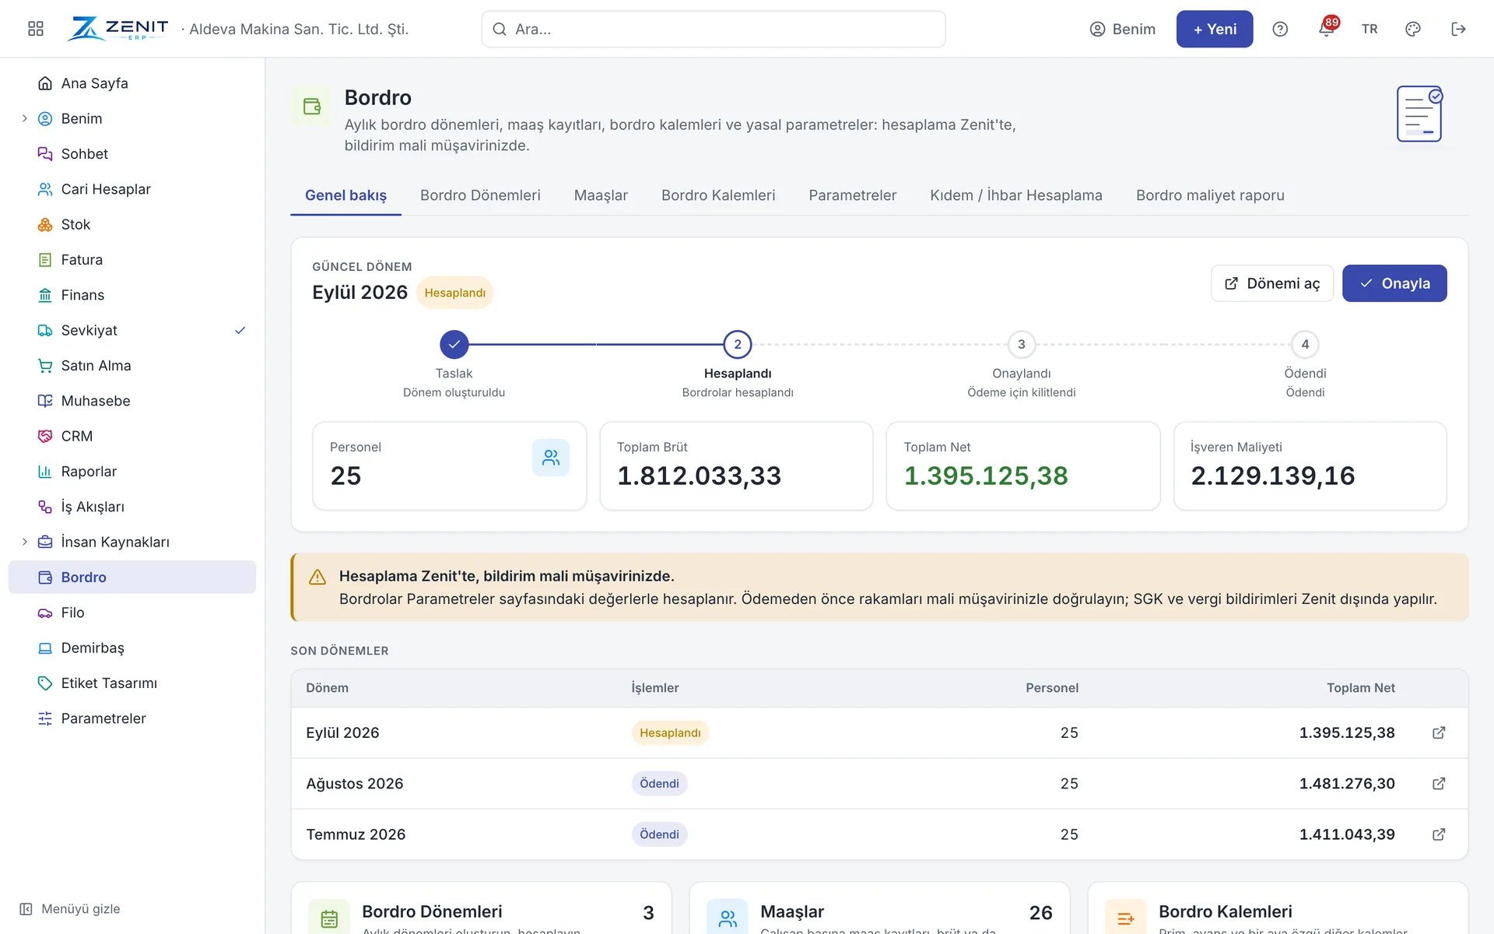Image resolution: width=1494 pixels, height=934 pixels.
Task: Open external link for Eylül 2026 row
Action: [1439, 732]
